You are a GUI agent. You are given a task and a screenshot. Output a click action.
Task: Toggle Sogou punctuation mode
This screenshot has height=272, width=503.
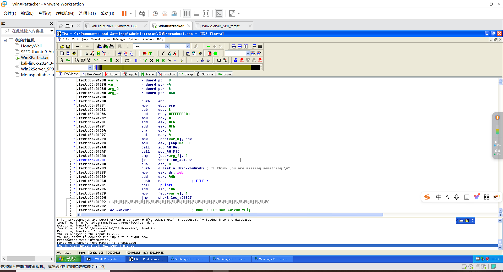[x=447, y=197]
